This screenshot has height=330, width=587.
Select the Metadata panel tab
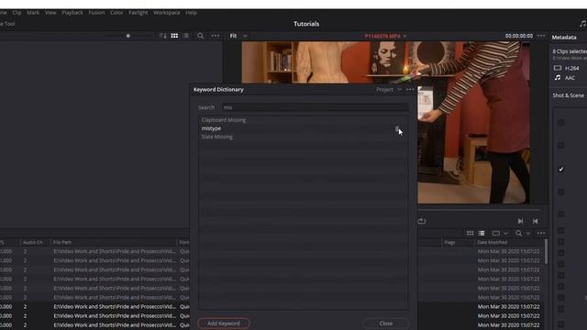click(x=564, y=37)
